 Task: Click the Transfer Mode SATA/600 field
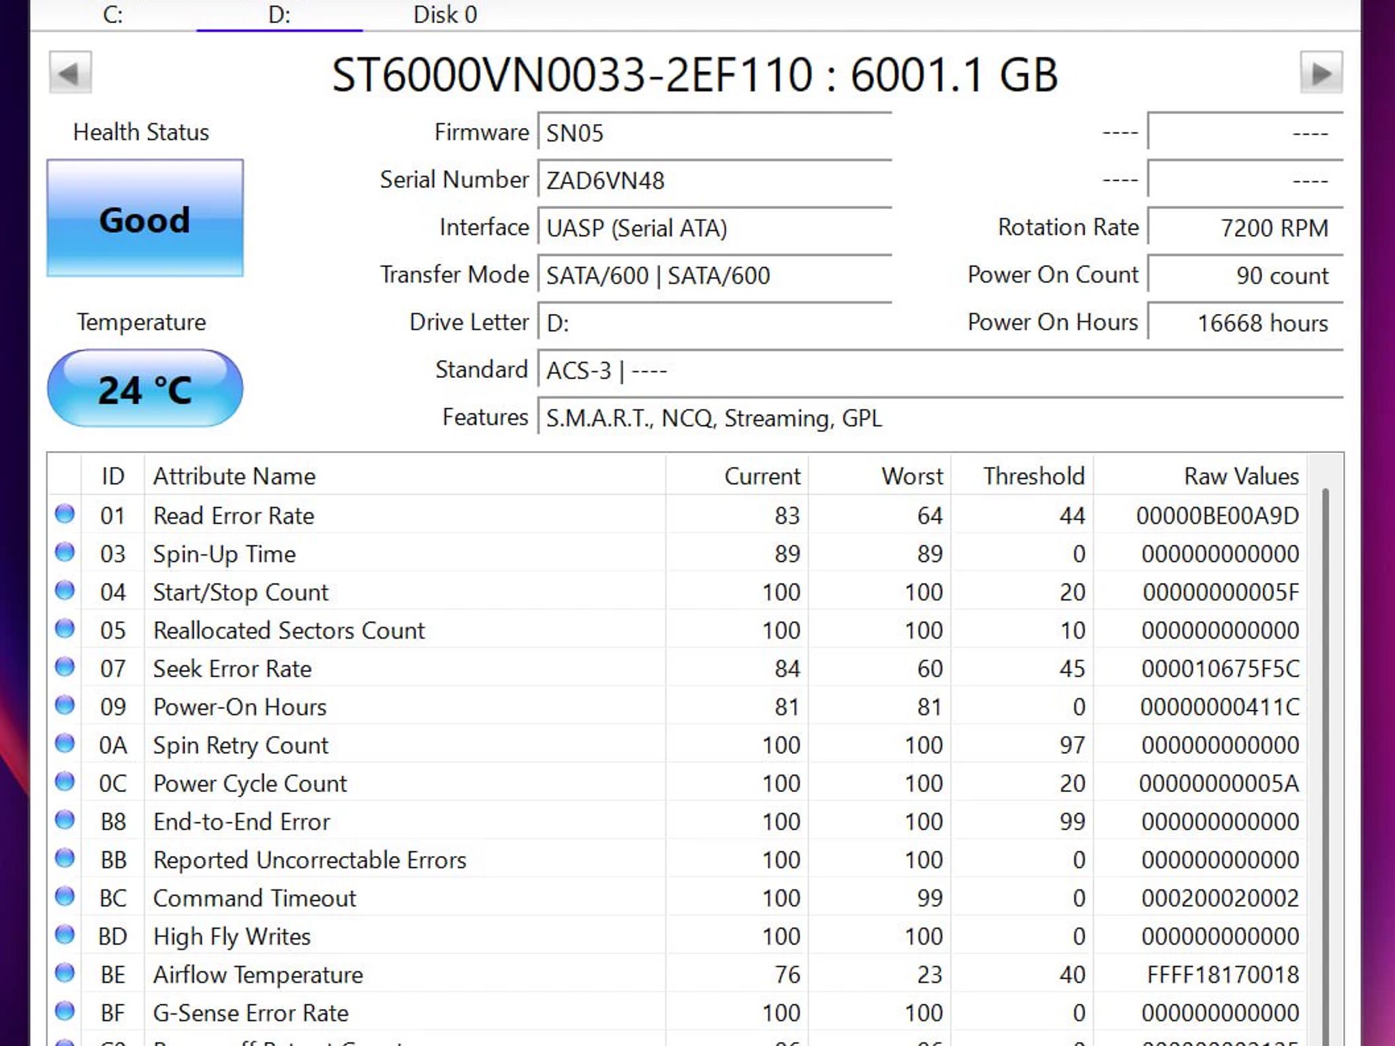pos(715,275)
